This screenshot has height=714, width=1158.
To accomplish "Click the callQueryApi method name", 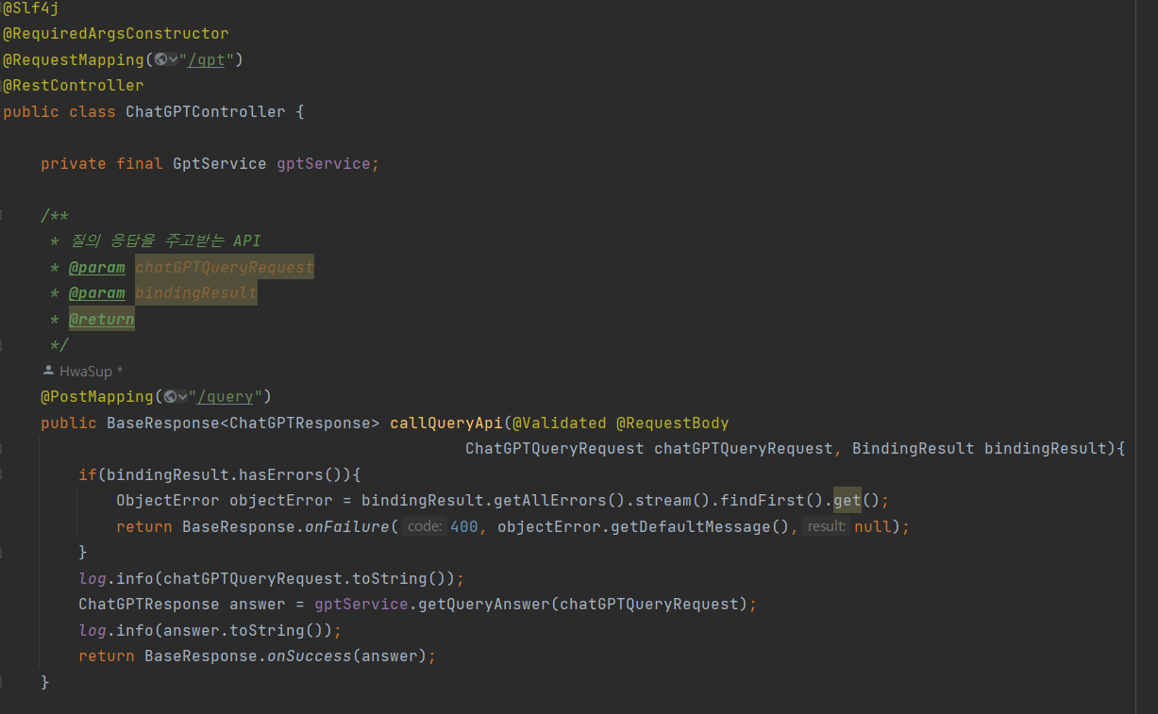I will (x=446, y=423).
